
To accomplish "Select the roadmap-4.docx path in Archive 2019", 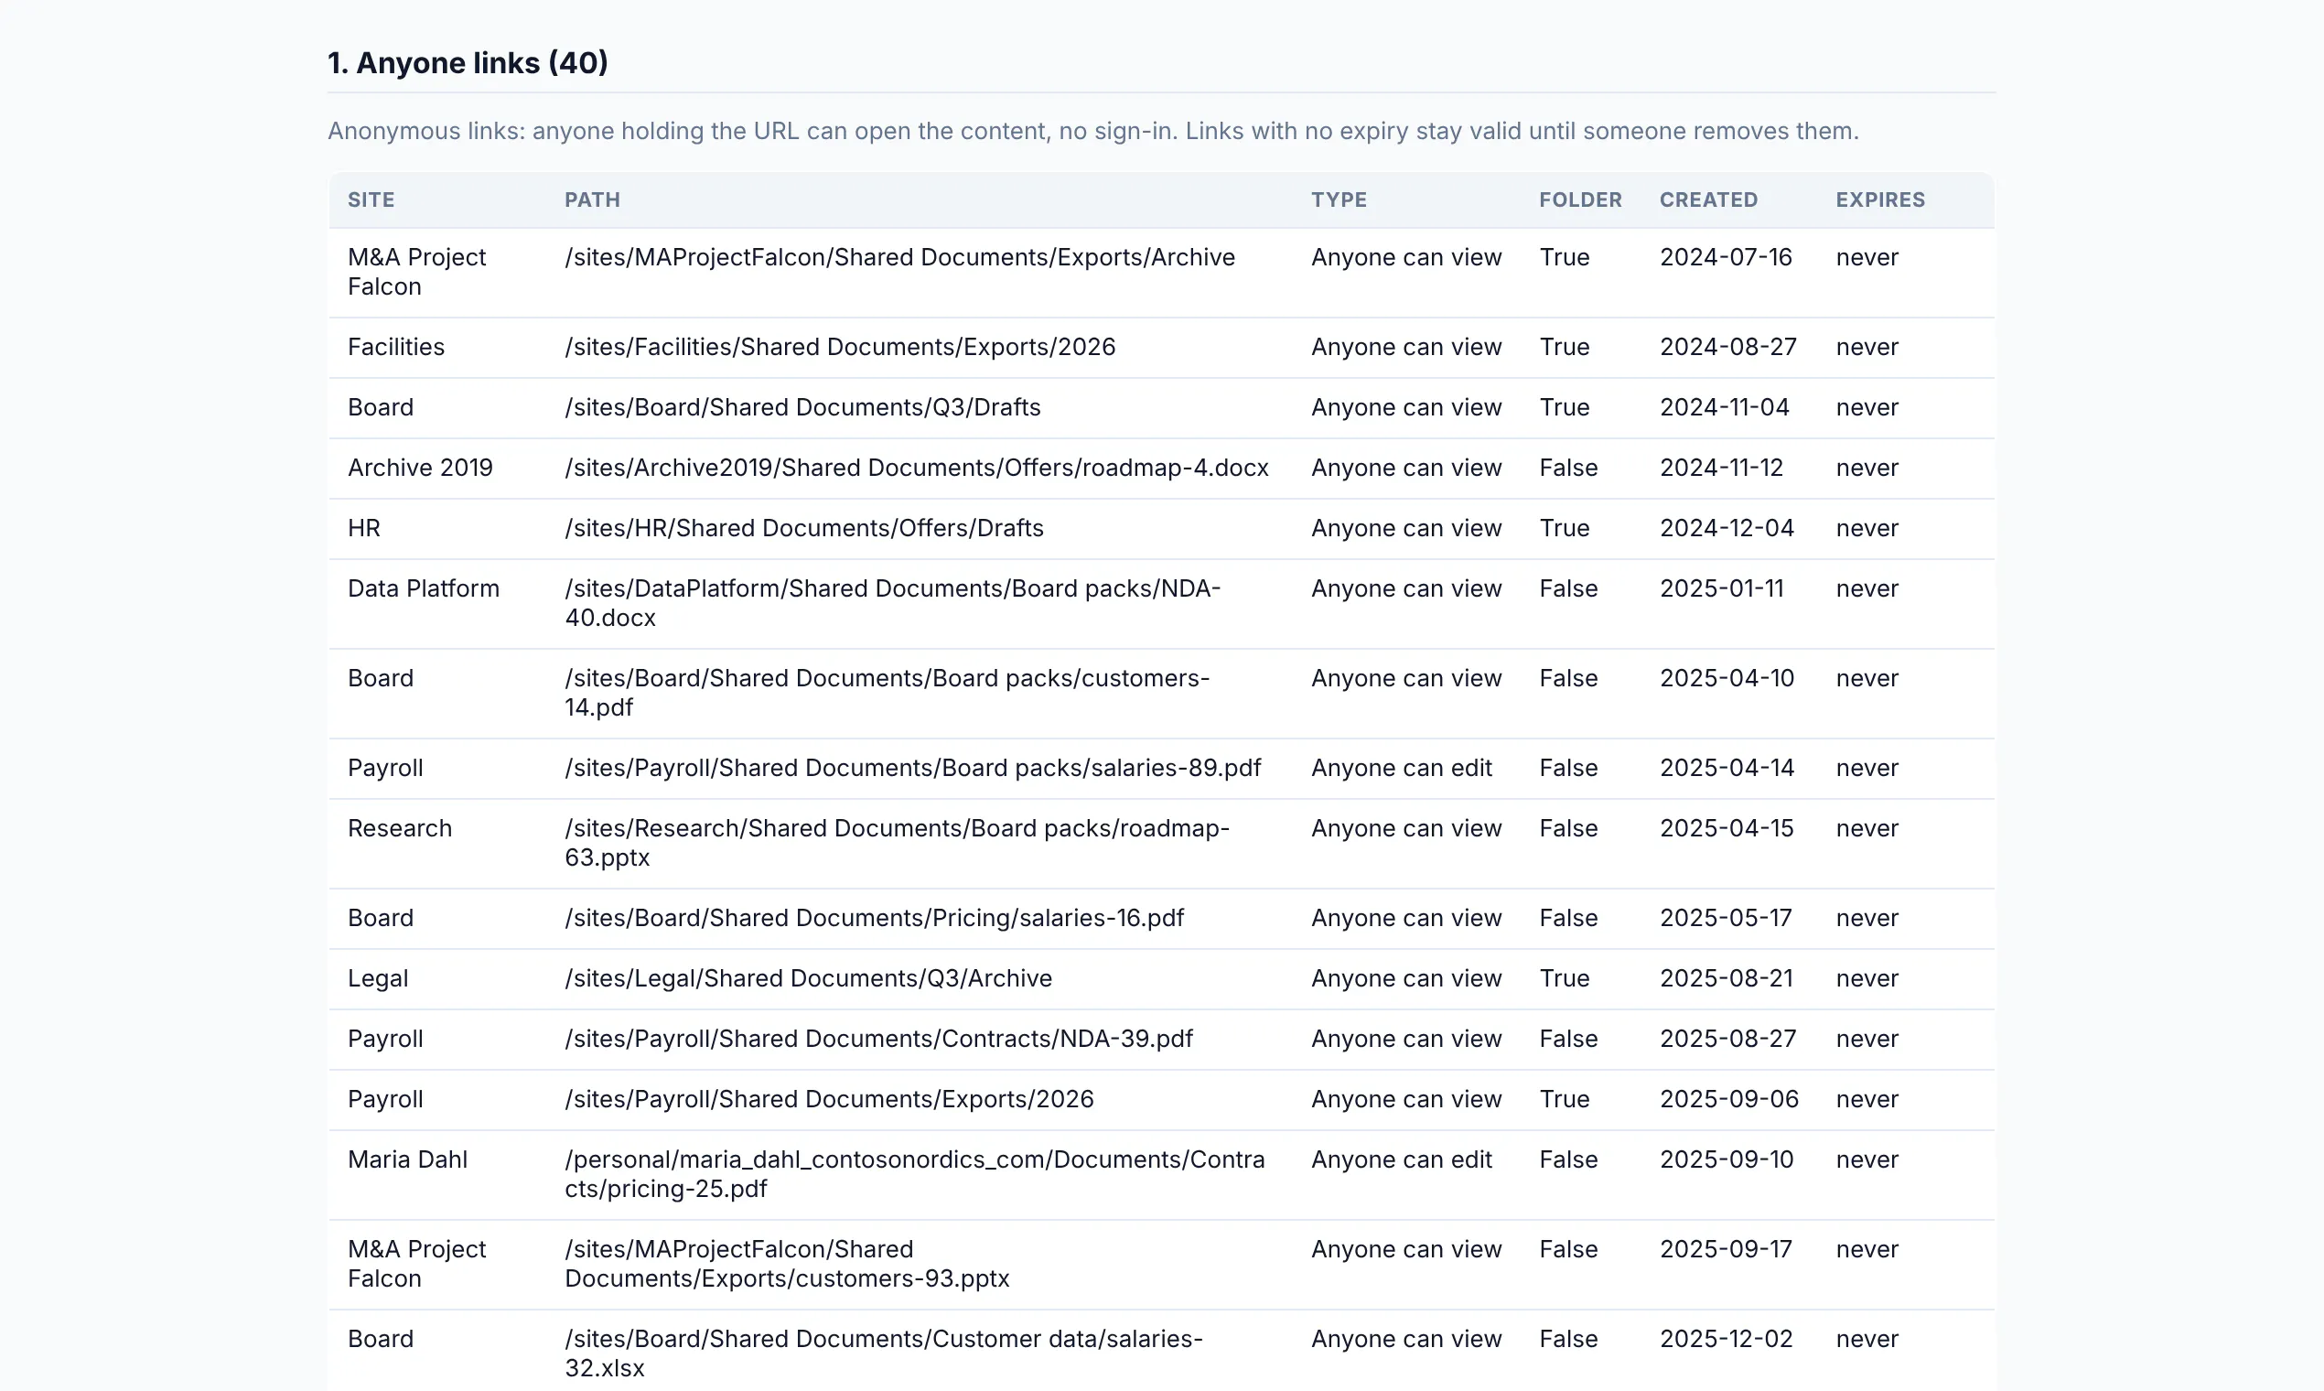I will [x=917, y=467].
